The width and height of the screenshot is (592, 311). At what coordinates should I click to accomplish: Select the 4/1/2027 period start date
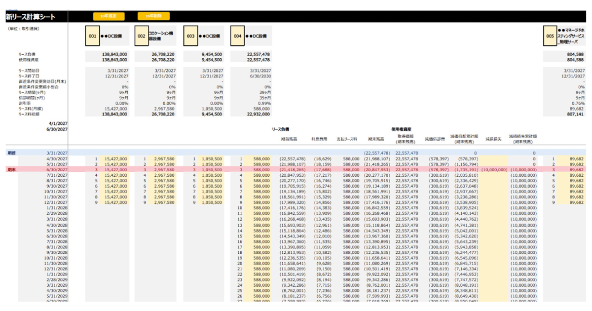point(58,123)
